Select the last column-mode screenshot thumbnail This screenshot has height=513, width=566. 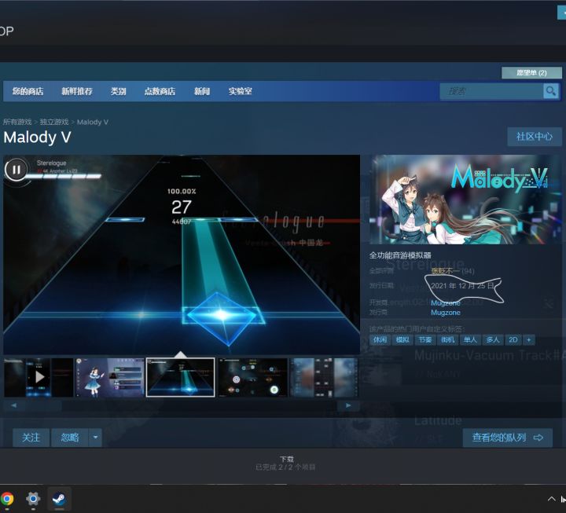coord(324,377)
